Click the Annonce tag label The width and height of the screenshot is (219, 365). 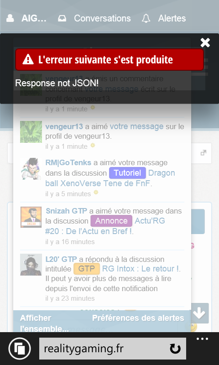(111, 221)
